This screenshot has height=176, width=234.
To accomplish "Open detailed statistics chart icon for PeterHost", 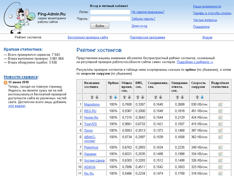I will coord(220,147).
